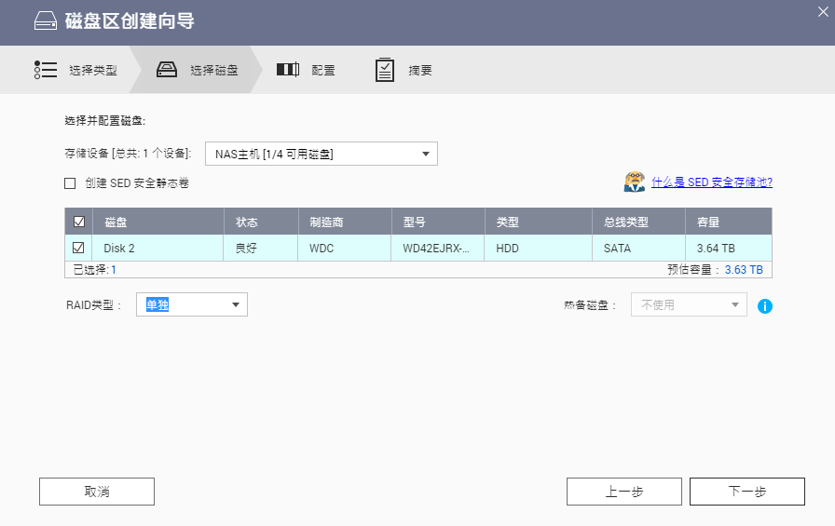Click the blue info icon near 热备磁盘
The image size is (835, 526).
[765, 305]
